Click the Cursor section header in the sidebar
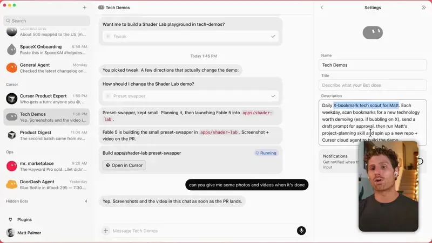The width and height of the screenshot is (432, 243). pos(12,85)
